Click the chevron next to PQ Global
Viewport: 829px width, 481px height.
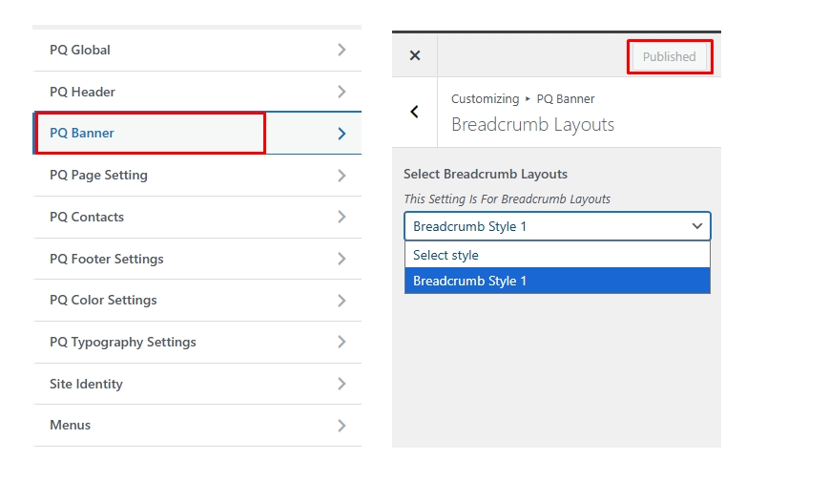click(342, 50)
